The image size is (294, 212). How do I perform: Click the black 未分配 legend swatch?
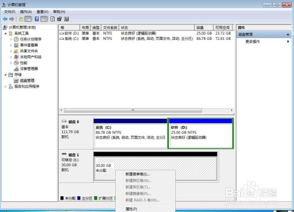pyautogui.click(x=62, y=198)
